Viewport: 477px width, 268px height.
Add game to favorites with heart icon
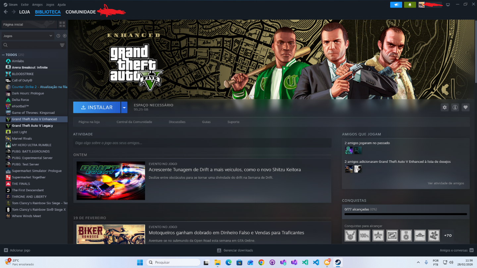(465, 107)
